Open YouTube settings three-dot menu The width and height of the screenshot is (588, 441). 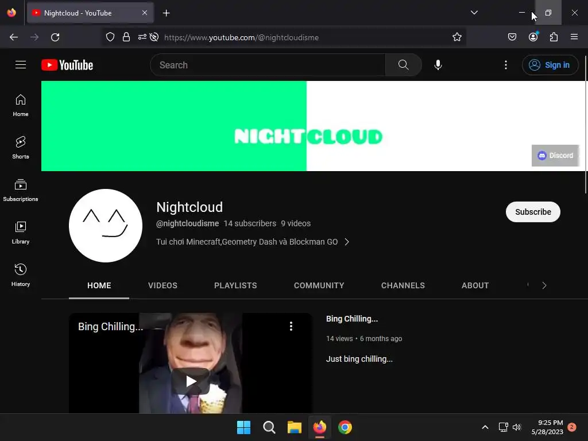coord(505,65)
